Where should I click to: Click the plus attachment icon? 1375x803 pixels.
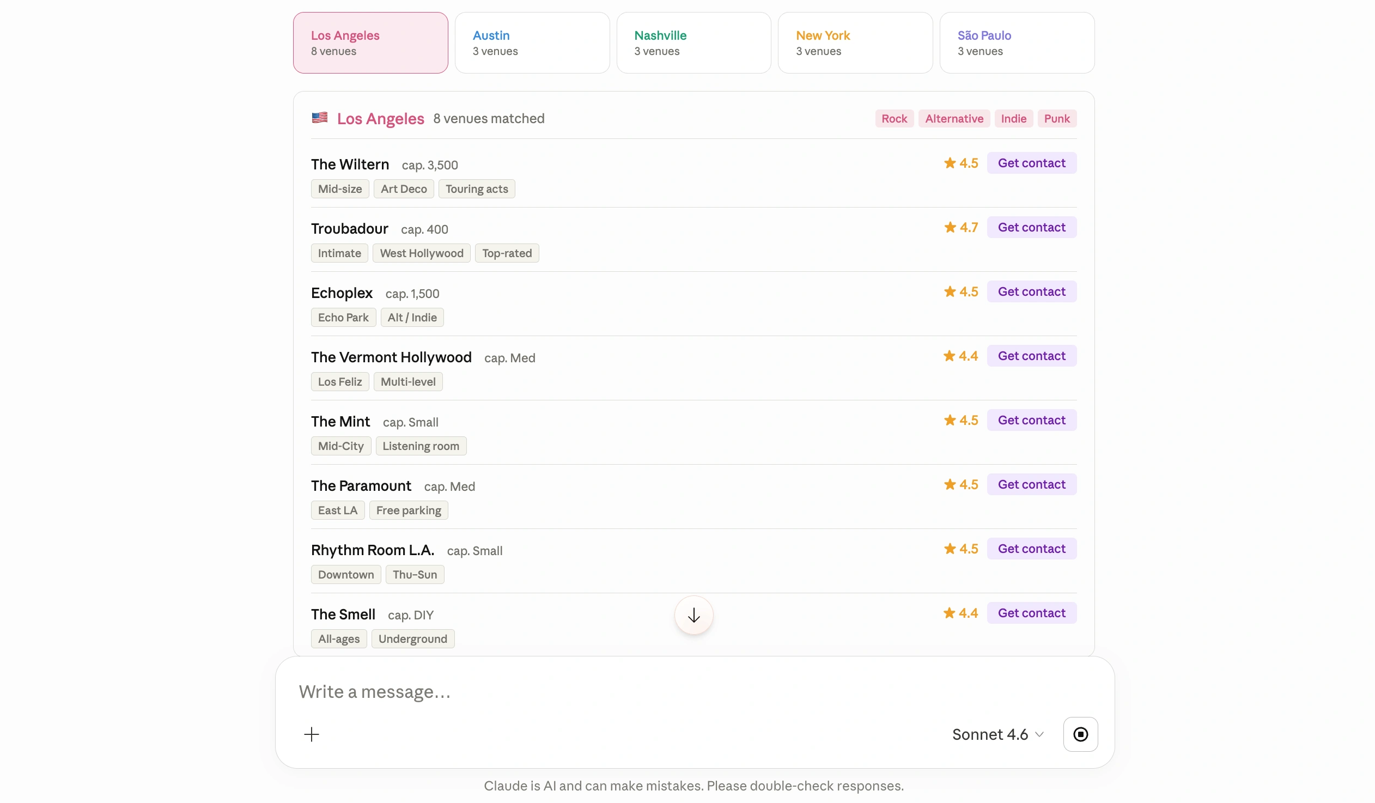[x=312, y=734]
